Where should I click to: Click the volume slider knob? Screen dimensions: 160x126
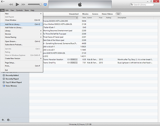click(41, 4)
